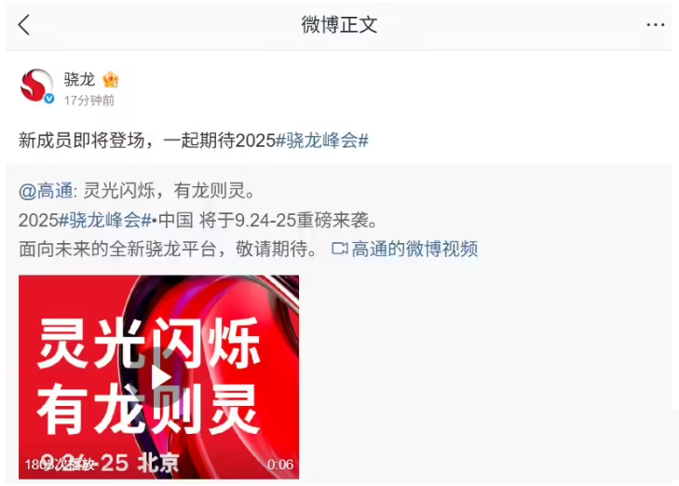Click the 1803次播放 play count

(60, 465)
